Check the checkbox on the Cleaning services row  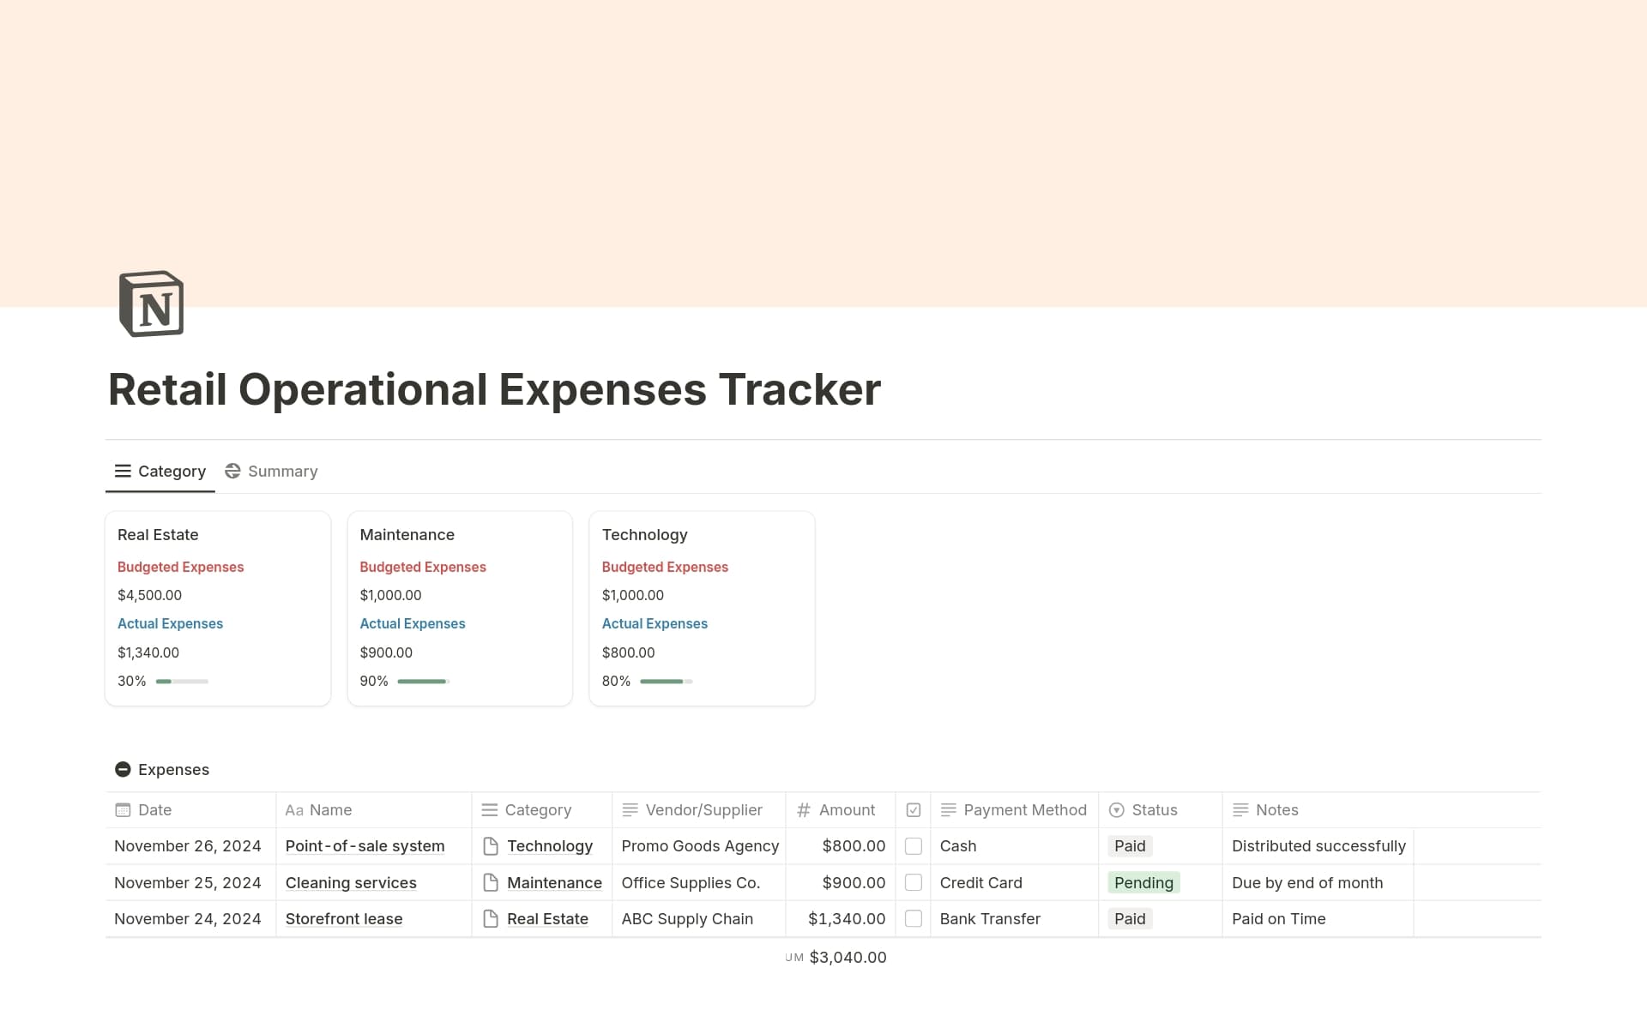tap(914, 882)
